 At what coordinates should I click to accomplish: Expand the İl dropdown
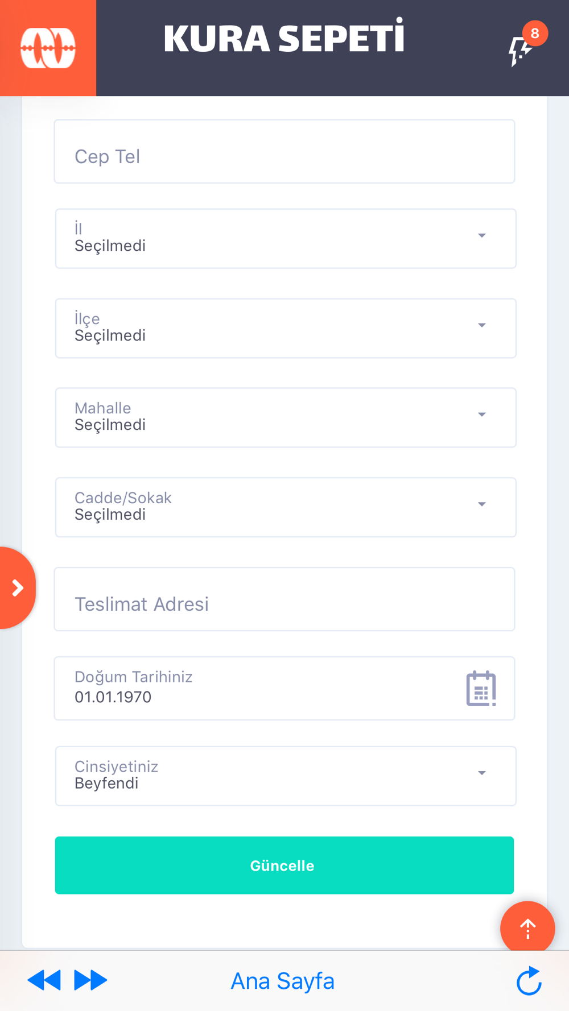pyautogui.click(x=286, y=238)
